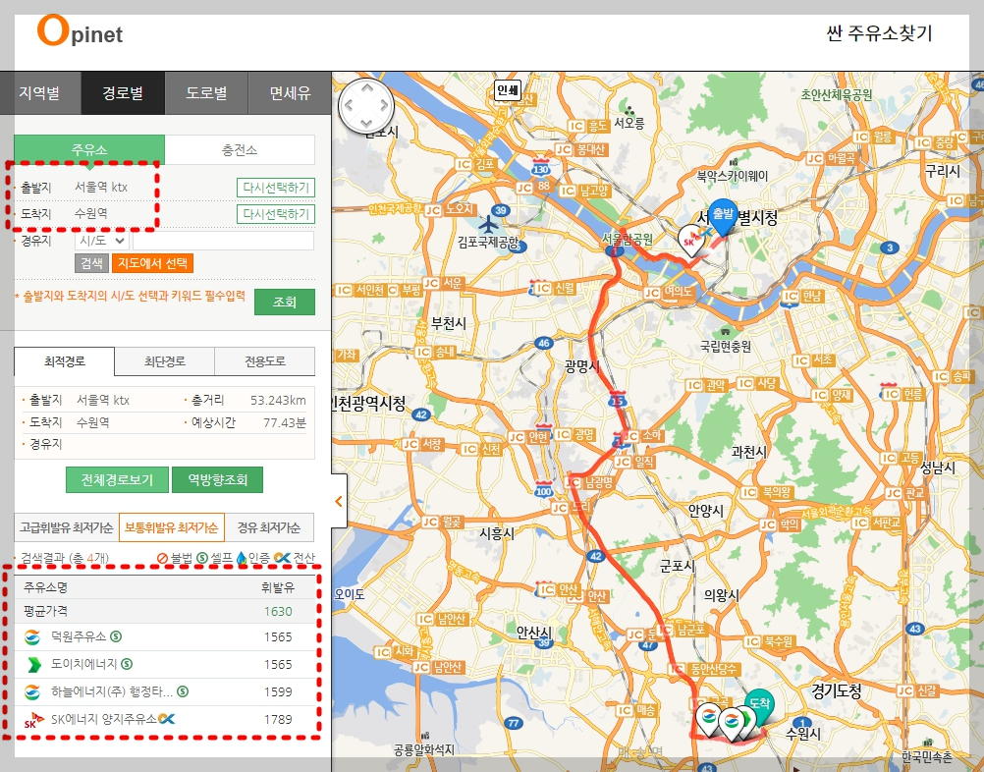Select the SK에너지 양지주유소 result row
This screenshot has width=984, height=772.
pos(165,719)
